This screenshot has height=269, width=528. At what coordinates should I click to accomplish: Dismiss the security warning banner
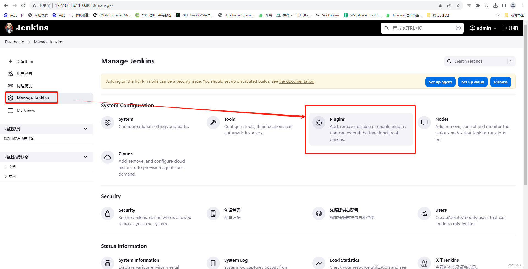pos(500,82)
